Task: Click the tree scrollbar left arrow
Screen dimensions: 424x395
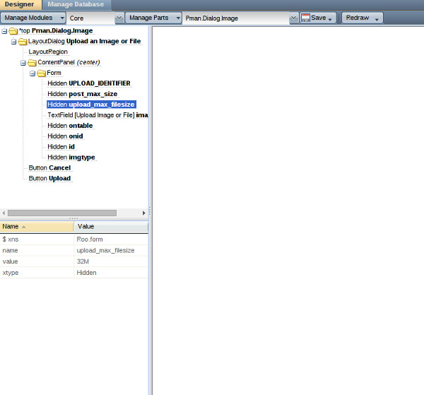Action: [4, 213]
